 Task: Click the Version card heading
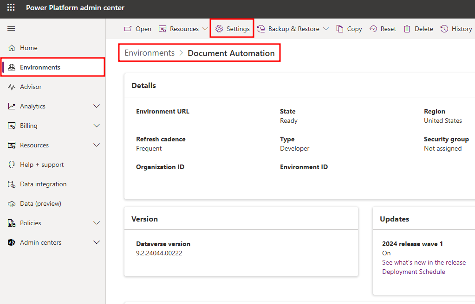[x=144, y=219]
